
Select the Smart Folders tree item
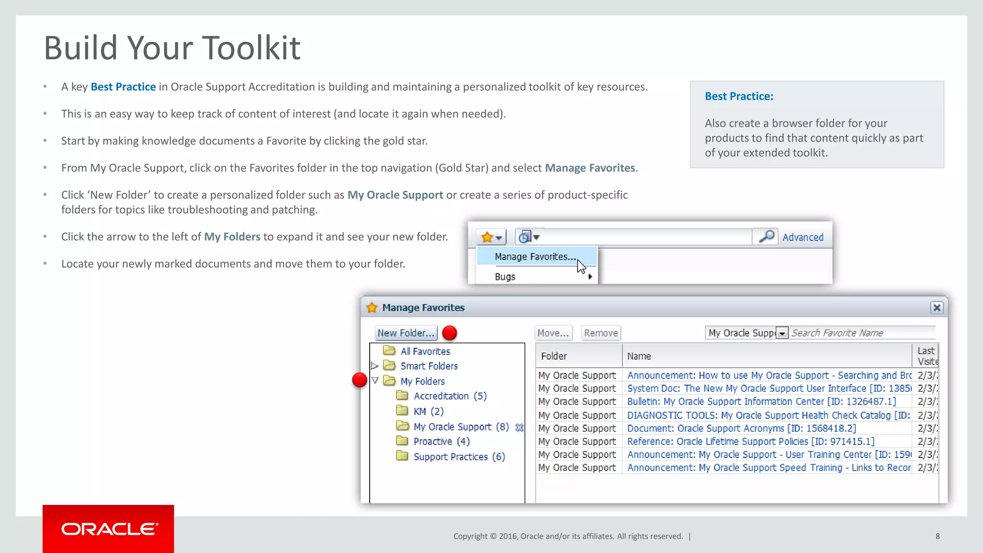(x=429, y=366)
